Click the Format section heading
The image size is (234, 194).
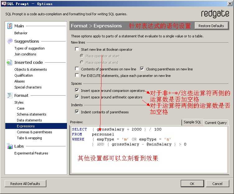(21, 95)
